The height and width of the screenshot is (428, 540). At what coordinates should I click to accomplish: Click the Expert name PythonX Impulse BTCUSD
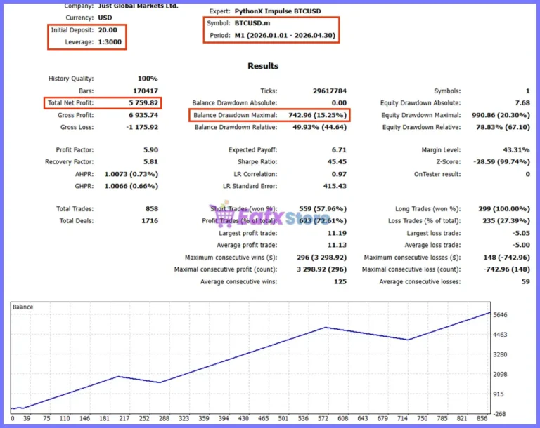coord(278,11)
